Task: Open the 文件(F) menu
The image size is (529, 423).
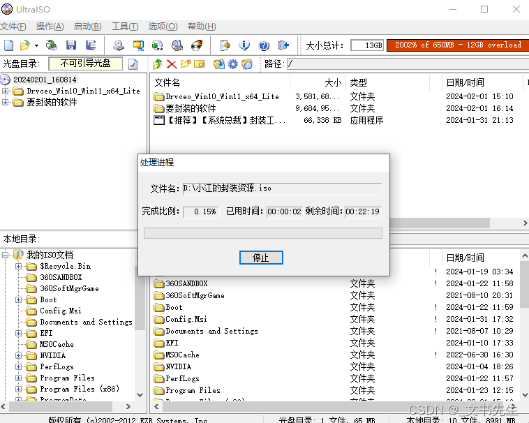Action: pos(13,27)
